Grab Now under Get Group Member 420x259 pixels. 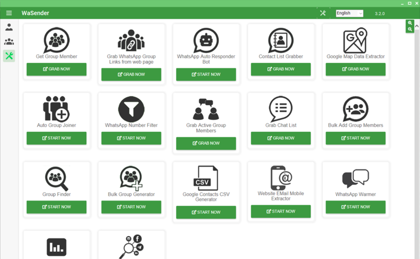point(56,69)
